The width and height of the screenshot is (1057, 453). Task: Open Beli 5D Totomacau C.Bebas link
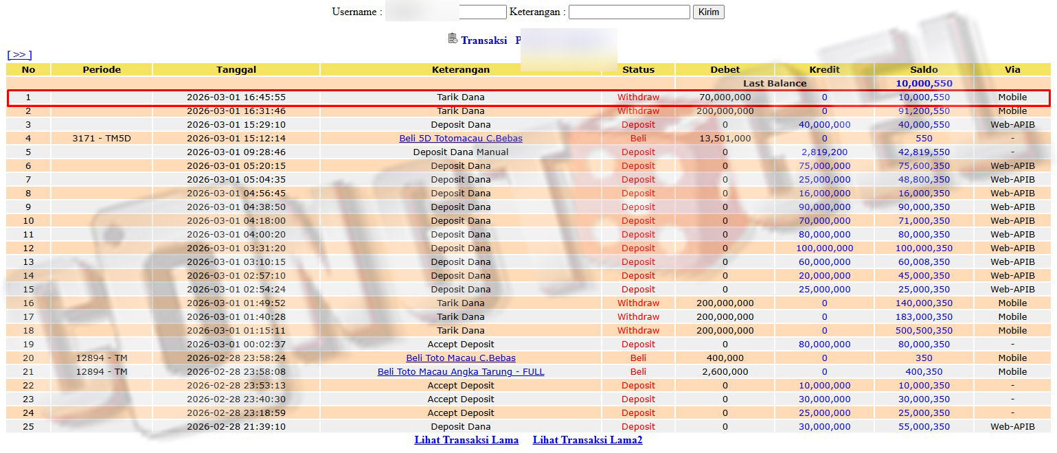[x=461, y=138]
